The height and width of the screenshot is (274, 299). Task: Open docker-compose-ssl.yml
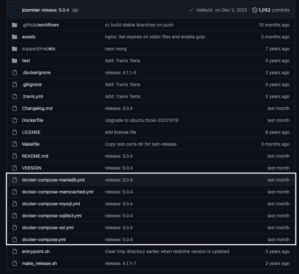coord(48,228)
